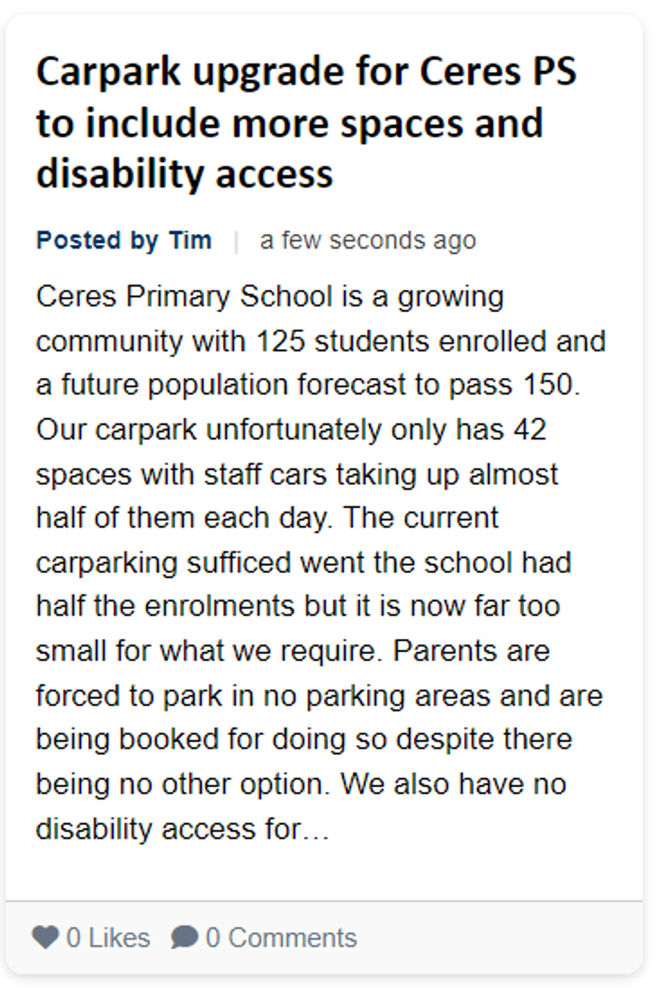The image size is (660, 988).
Task: Like the post with the heart icon
Action: (x=45, y=937)
